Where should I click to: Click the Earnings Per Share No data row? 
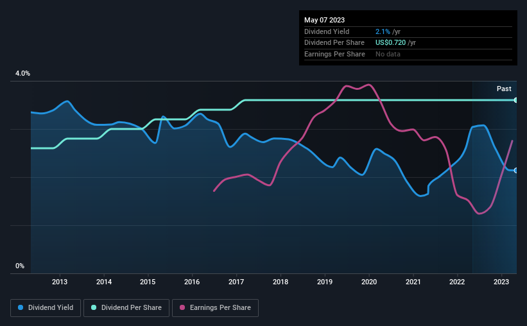coord(408,54)
